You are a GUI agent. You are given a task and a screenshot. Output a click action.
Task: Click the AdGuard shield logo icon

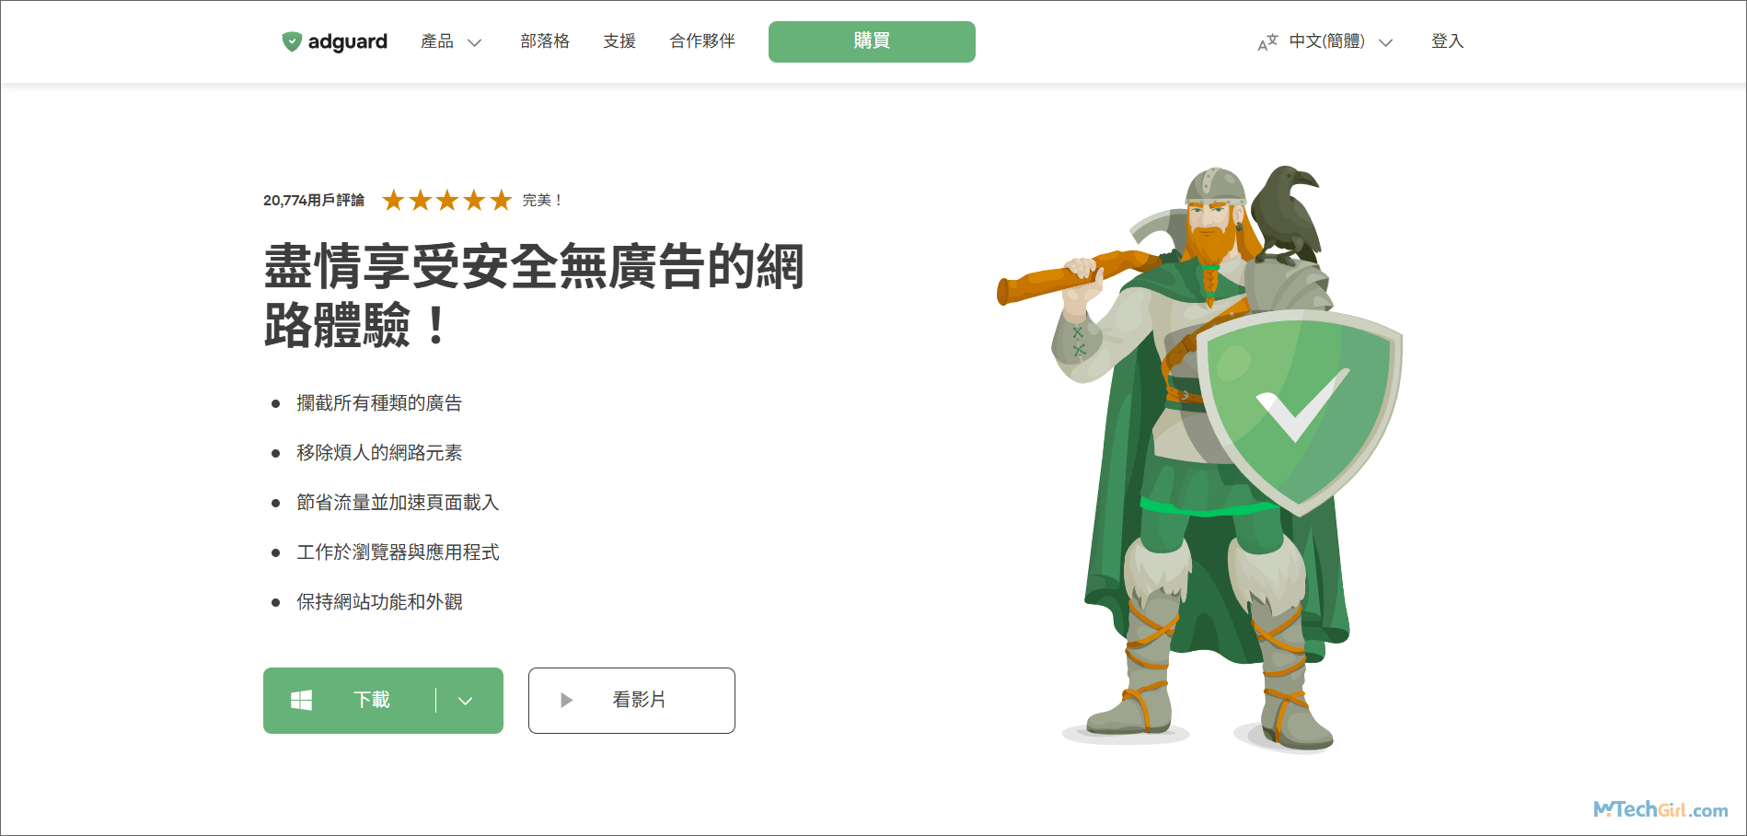(x=292, y=41)
